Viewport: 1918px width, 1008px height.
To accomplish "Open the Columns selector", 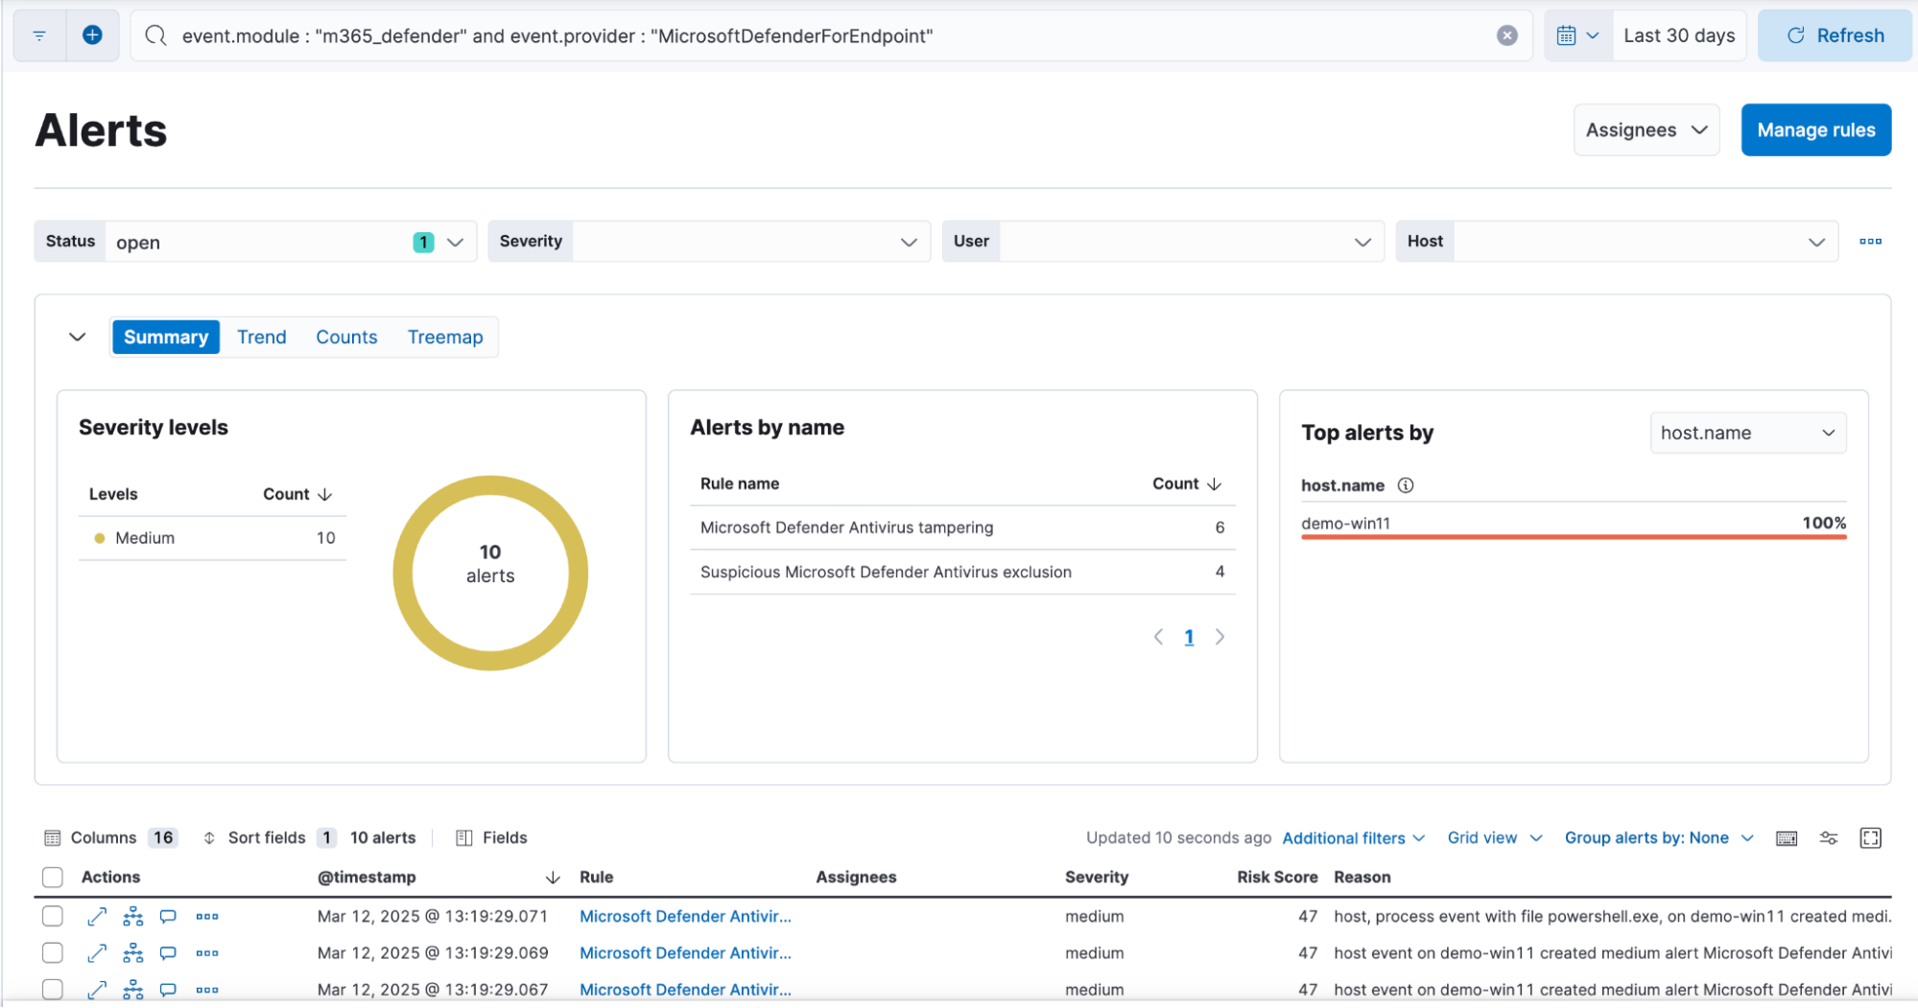I will point(109,837).
